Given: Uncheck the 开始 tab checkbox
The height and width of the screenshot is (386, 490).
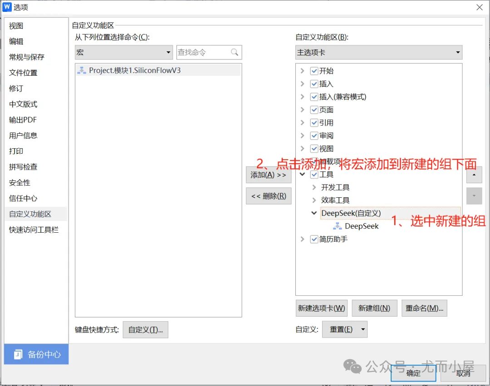Looking at the screenshot, I should (x=314, y=71).
